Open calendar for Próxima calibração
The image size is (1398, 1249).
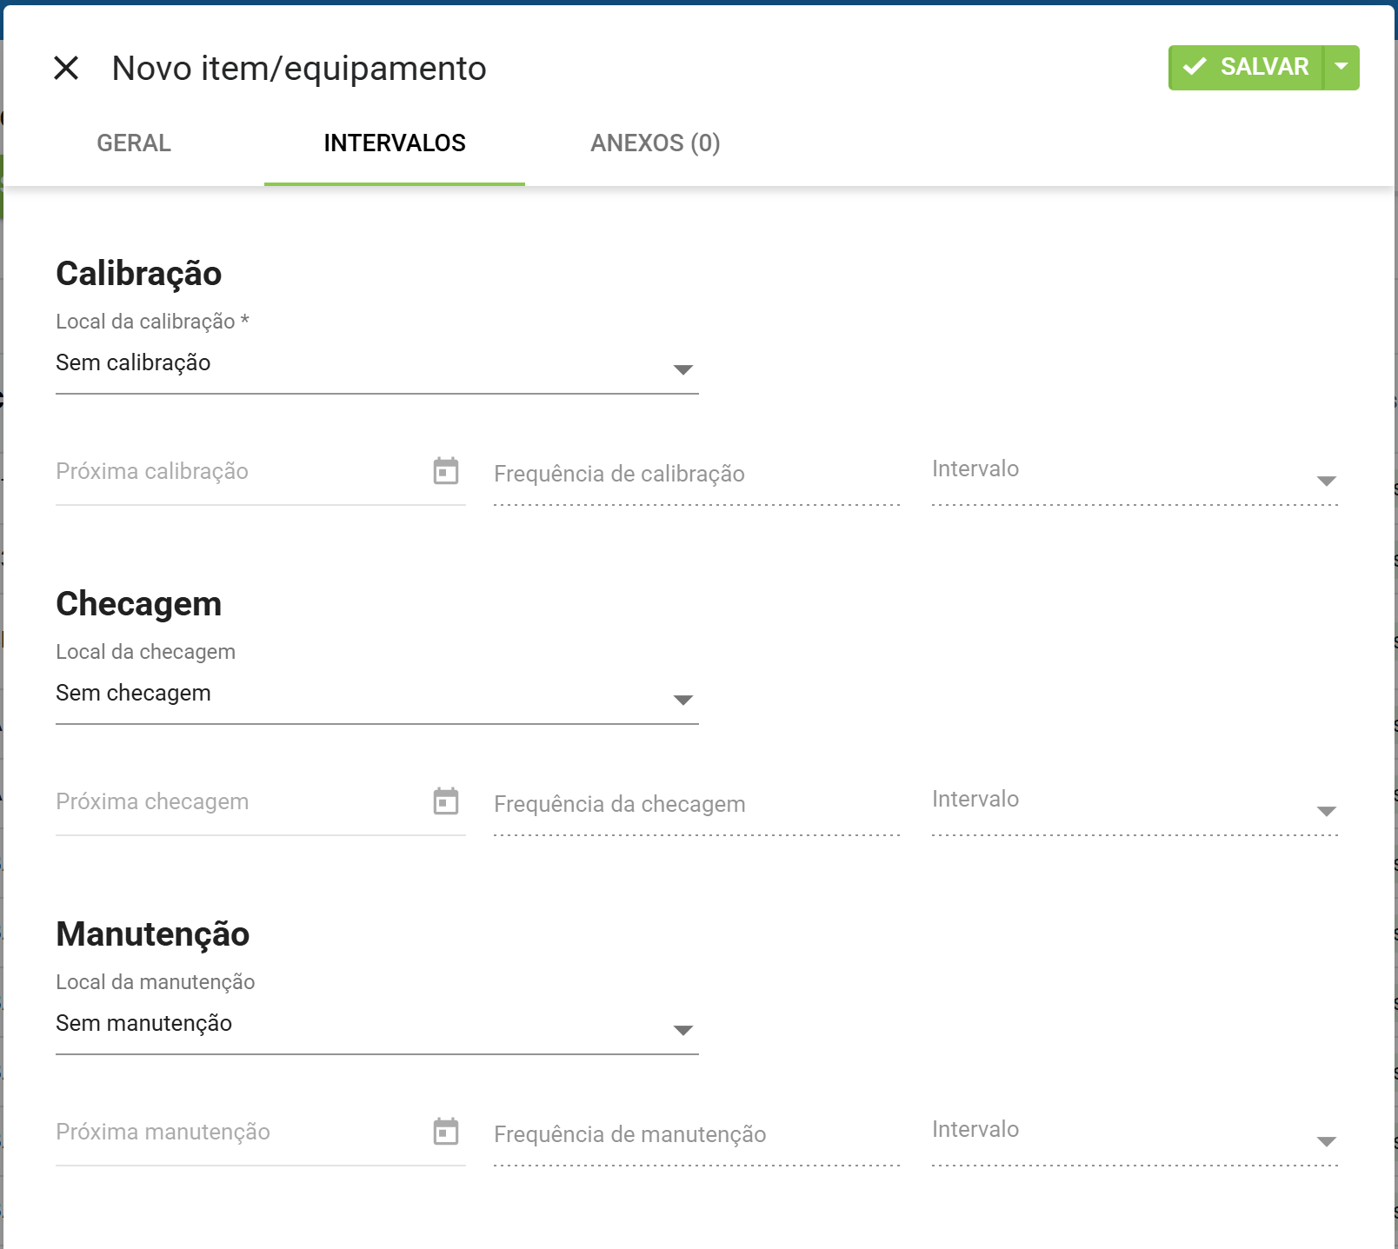(x=446, y=471)
